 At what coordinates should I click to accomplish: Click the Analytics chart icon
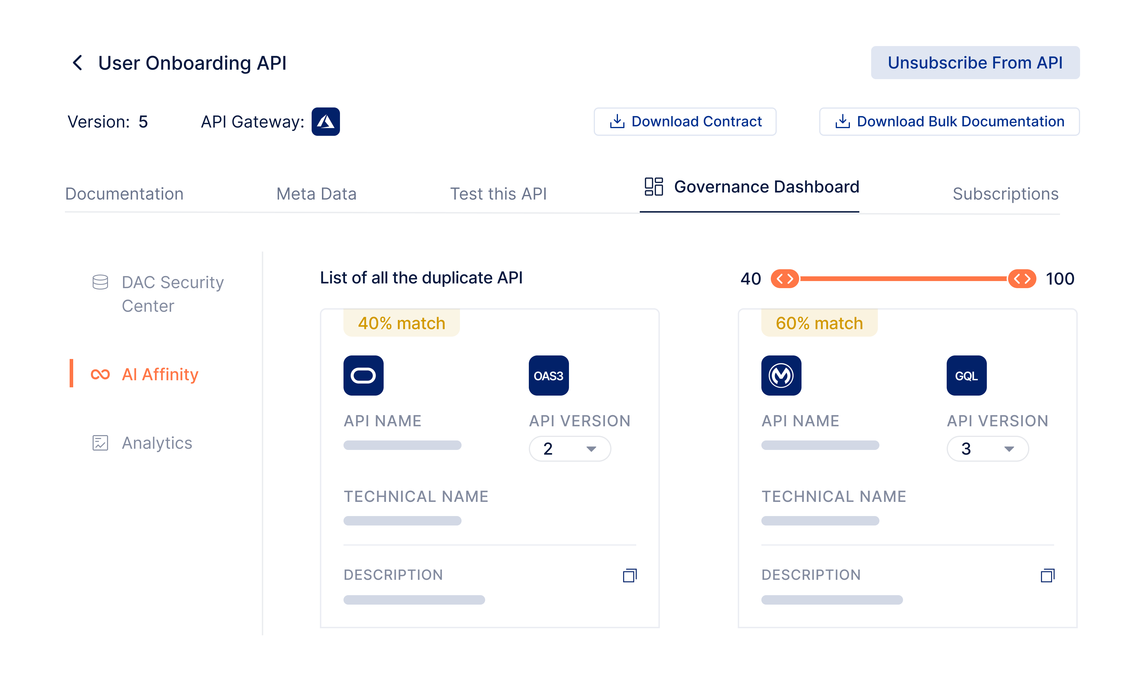[100, 443]
